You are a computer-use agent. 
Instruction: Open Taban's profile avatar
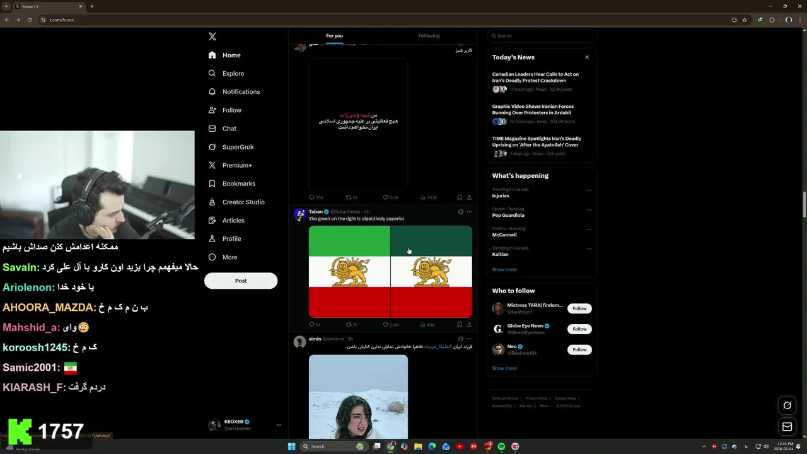tap(299, 215)
